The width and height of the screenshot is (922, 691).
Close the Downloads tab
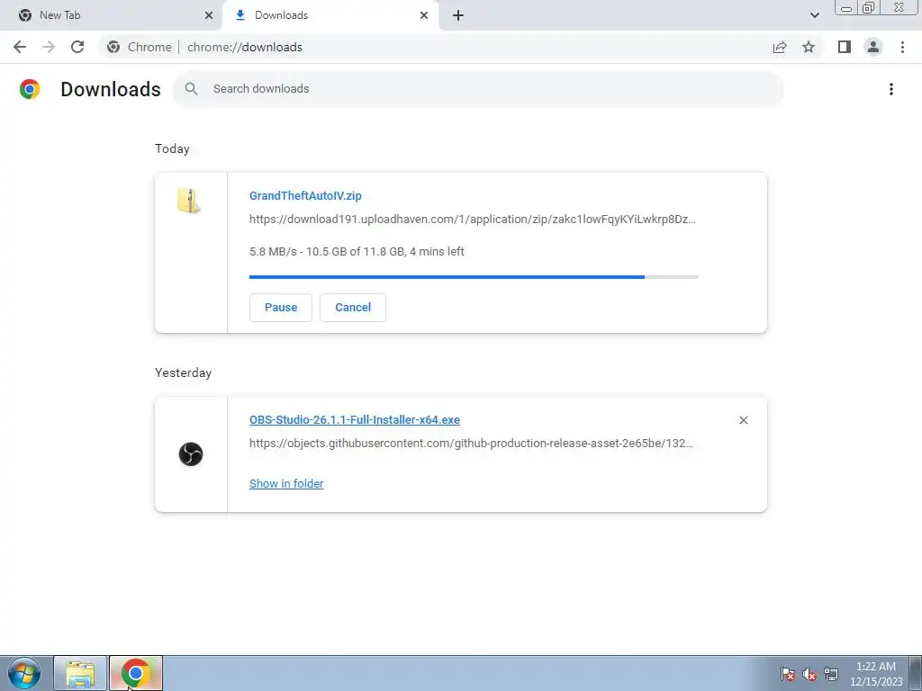tap(424, 15)
